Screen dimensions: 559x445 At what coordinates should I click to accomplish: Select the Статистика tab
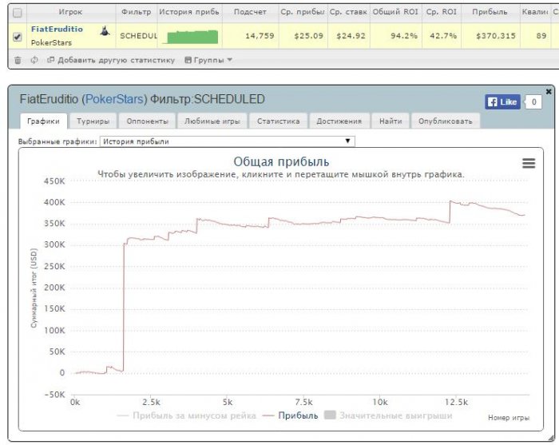tap(278, 121)
